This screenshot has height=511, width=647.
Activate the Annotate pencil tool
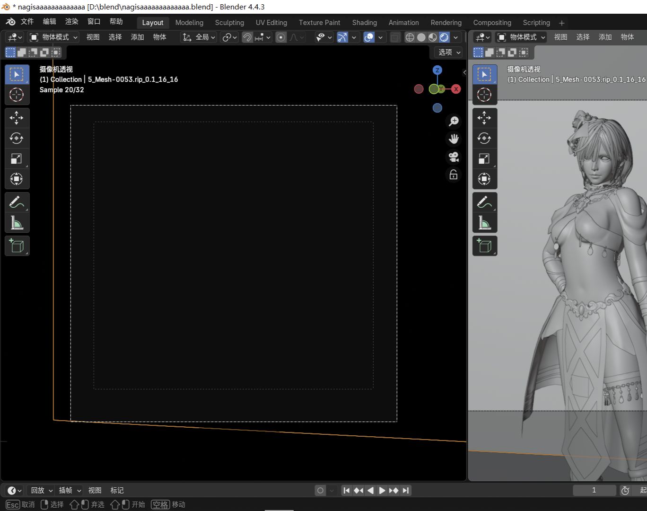click(17, 203)
